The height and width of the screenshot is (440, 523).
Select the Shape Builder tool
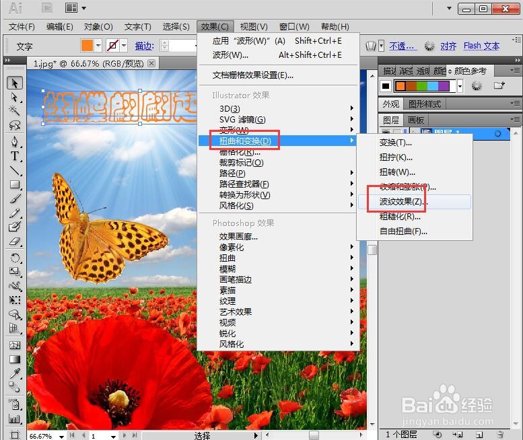pos(15,314)
